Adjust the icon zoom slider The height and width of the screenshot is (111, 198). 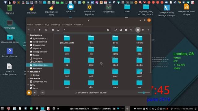pyautogui.click(x=144, y=92)
